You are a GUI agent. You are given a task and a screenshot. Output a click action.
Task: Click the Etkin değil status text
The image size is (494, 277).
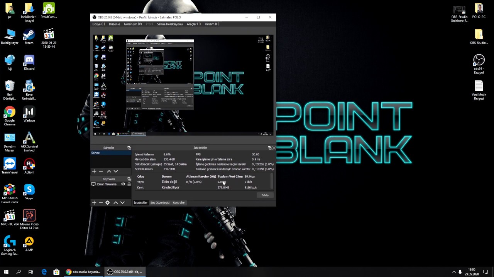click(169, 182)
